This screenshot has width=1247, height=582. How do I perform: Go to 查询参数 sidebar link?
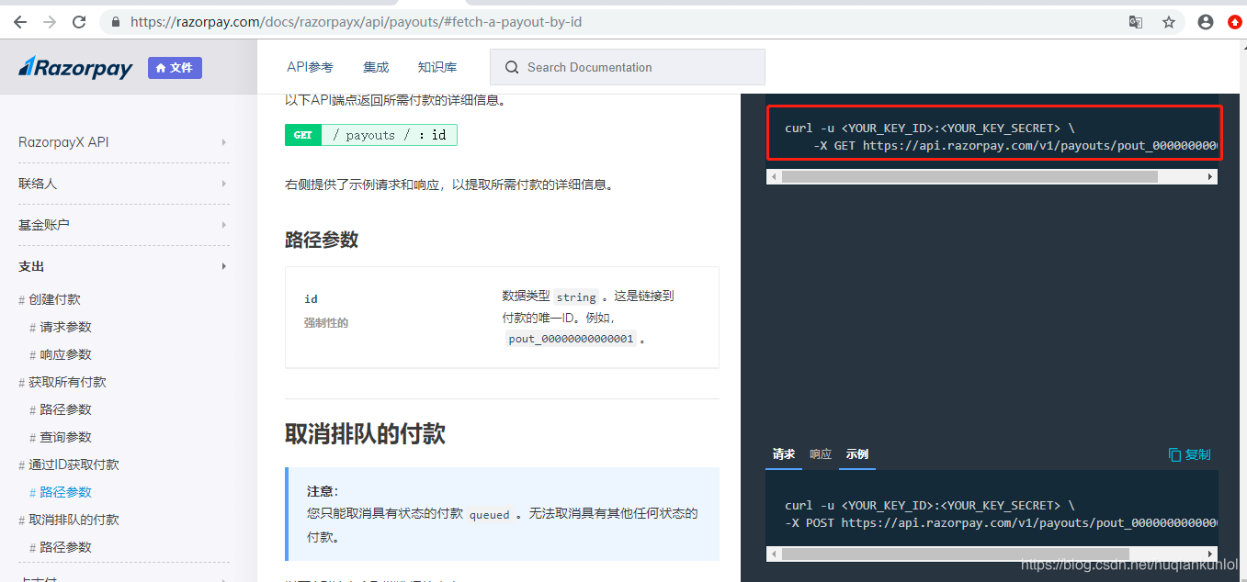coord(65,437)
